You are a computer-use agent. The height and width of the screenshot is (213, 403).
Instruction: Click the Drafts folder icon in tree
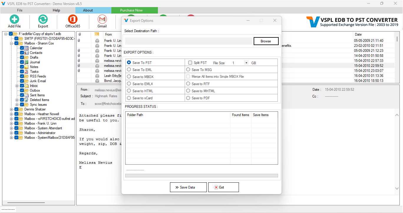pyautogui.click(x=27, y=57)
